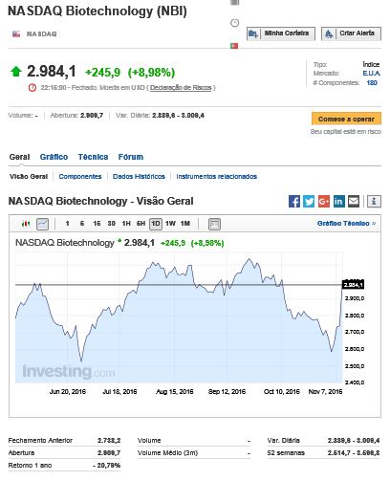This screenshot has height=481, width=390.
Task: Switch chart to candlestick view
Action: (26, 224)
